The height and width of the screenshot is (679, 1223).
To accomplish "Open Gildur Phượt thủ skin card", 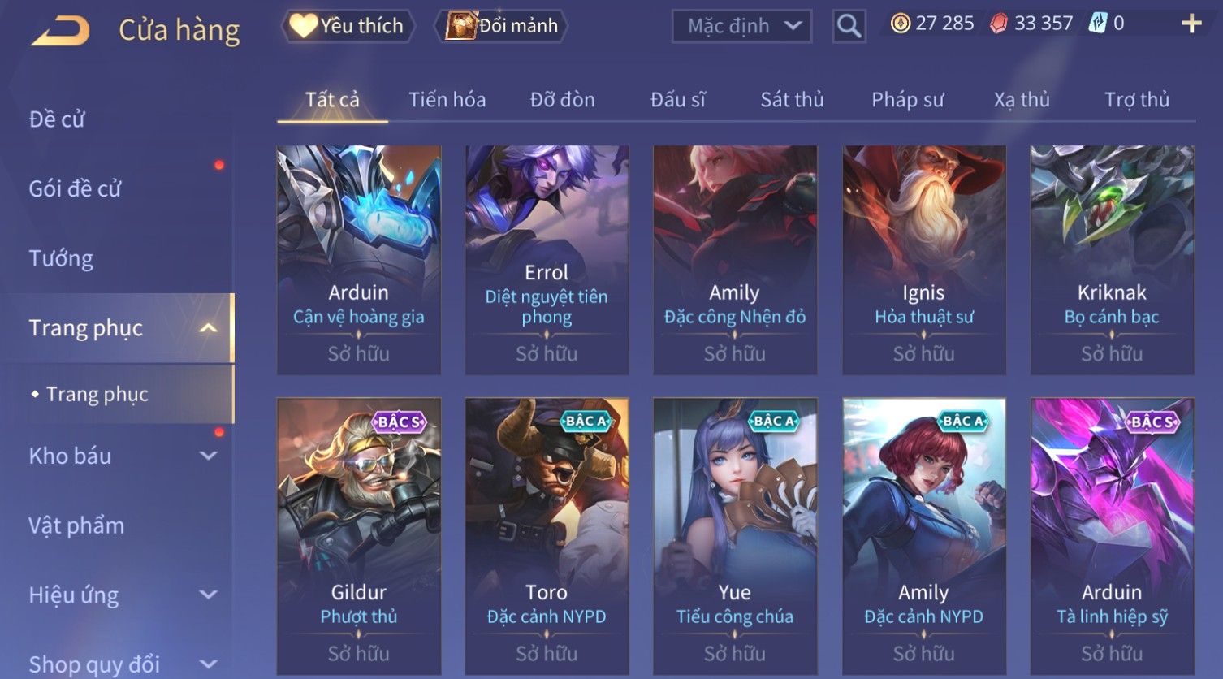I will 359,536.
